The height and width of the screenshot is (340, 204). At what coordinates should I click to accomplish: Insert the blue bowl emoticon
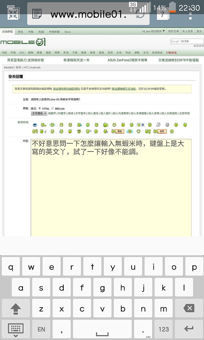pos(35,125)
